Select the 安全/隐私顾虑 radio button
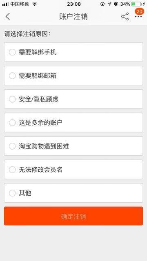The width and height of the screenshot is (147, 261). tap(12, 99)
